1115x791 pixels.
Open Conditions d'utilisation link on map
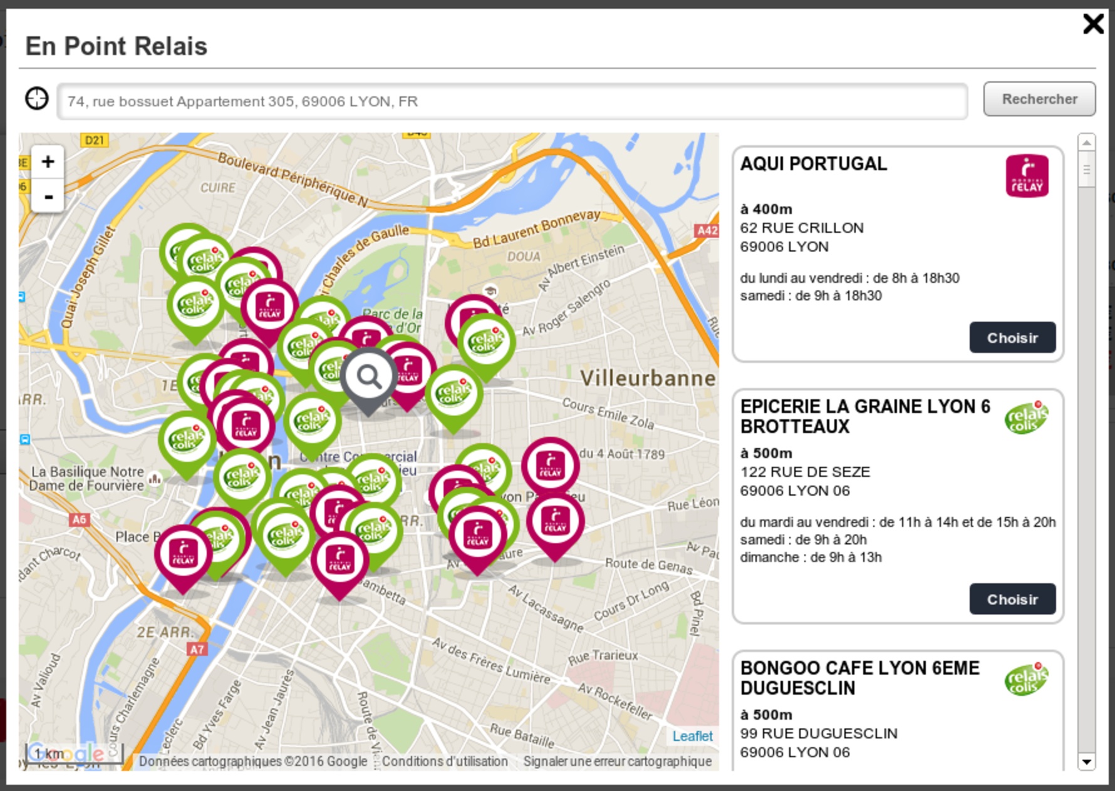point(445,762)
